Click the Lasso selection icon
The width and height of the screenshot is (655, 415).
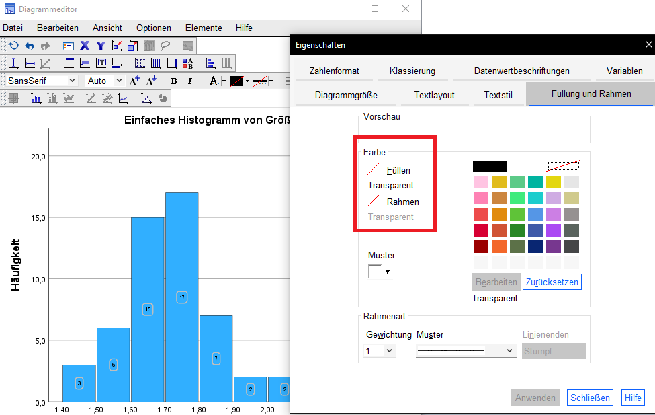click(x=166, y=46)
